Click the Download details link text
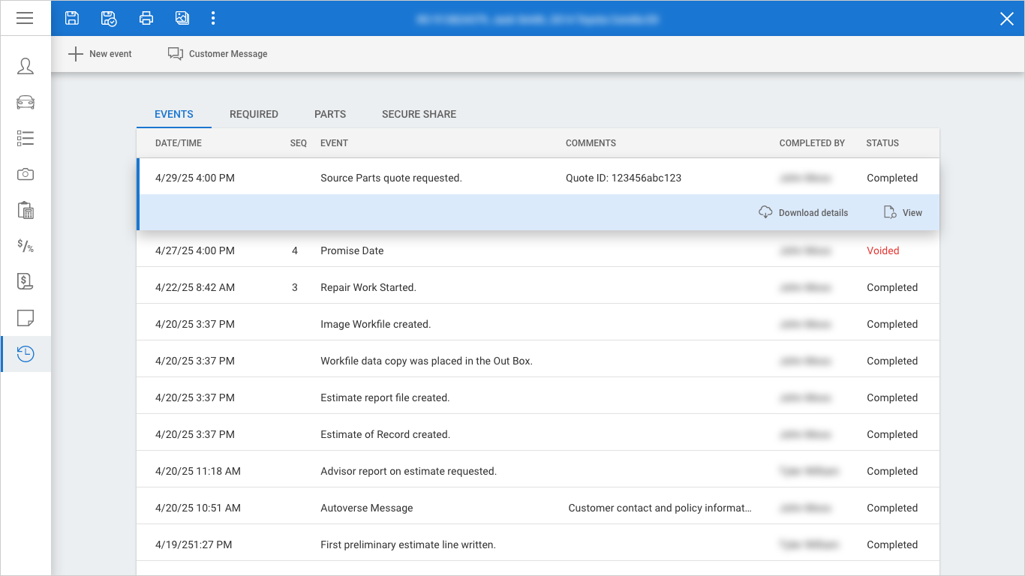Screen dimensions: 1025x576 (813, 213)
